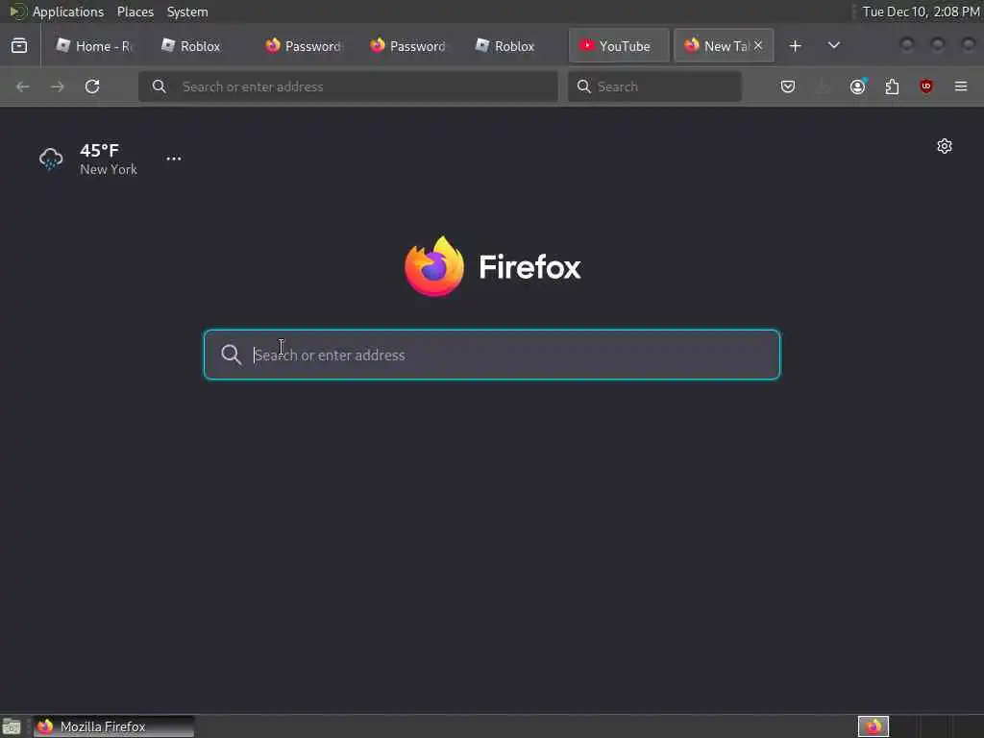Open the Places menu

pos(135,12)
